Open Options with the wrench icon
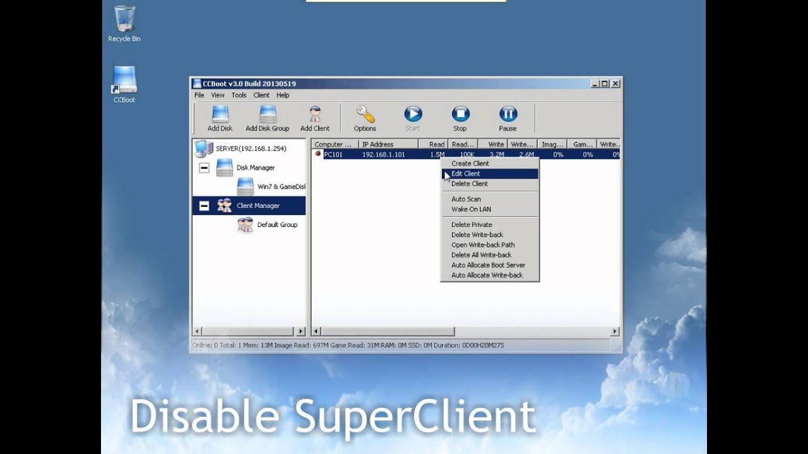 click(x=365, y=119)
